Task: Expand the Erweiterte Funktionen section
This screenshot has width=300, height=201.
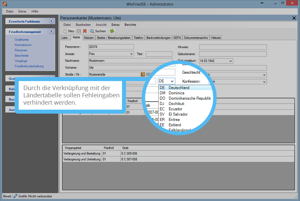Action: (51, 21)
